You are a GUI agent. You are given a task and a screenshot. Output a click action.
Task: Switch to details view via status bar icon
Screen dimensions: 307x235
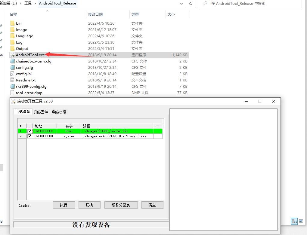[294, 221]
